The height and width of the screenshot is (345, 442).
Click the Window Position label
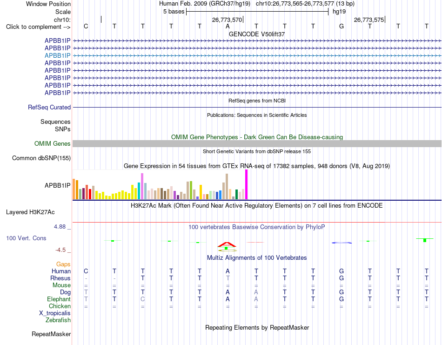point(48,4)
